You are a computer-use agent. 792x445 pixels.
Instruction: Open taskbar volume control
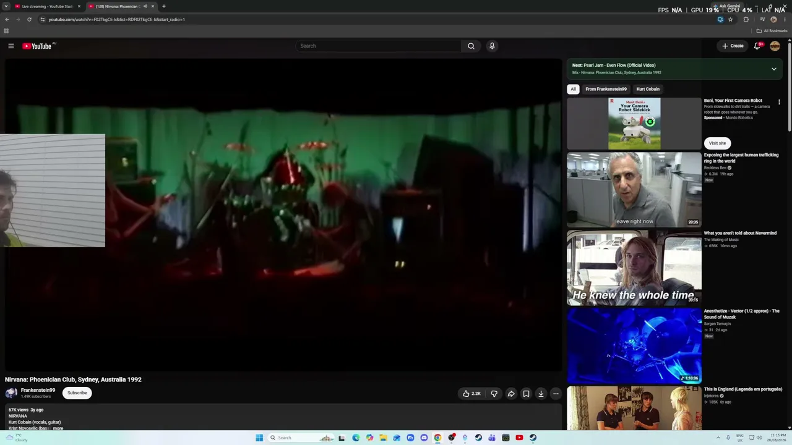pyautogui.click(x=759, y=438)
